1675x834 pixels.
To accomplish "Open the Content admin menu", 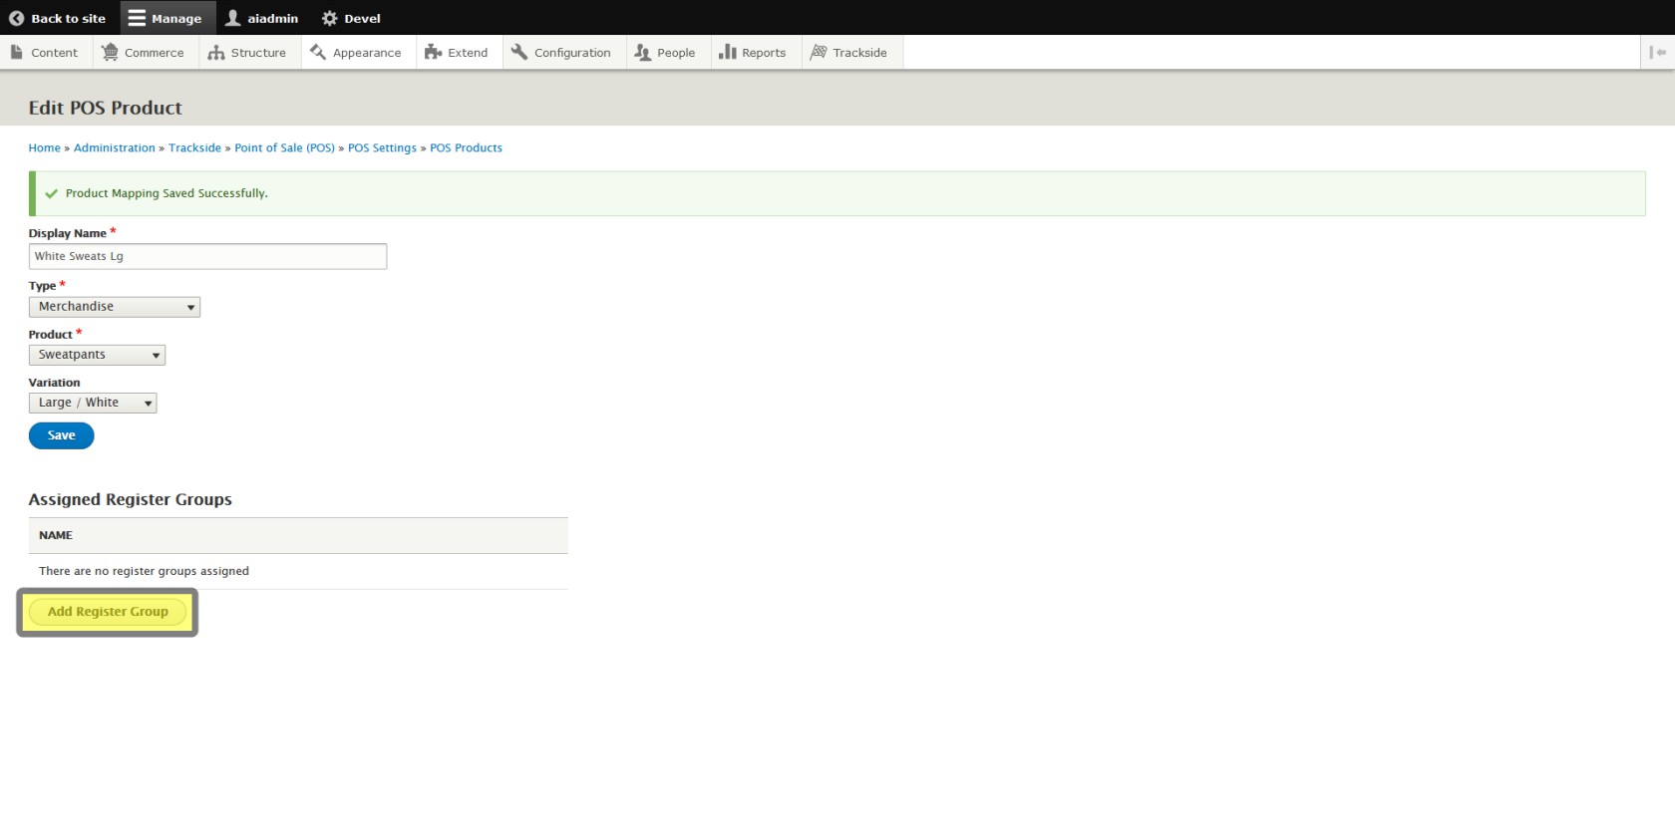I will 45,53.
